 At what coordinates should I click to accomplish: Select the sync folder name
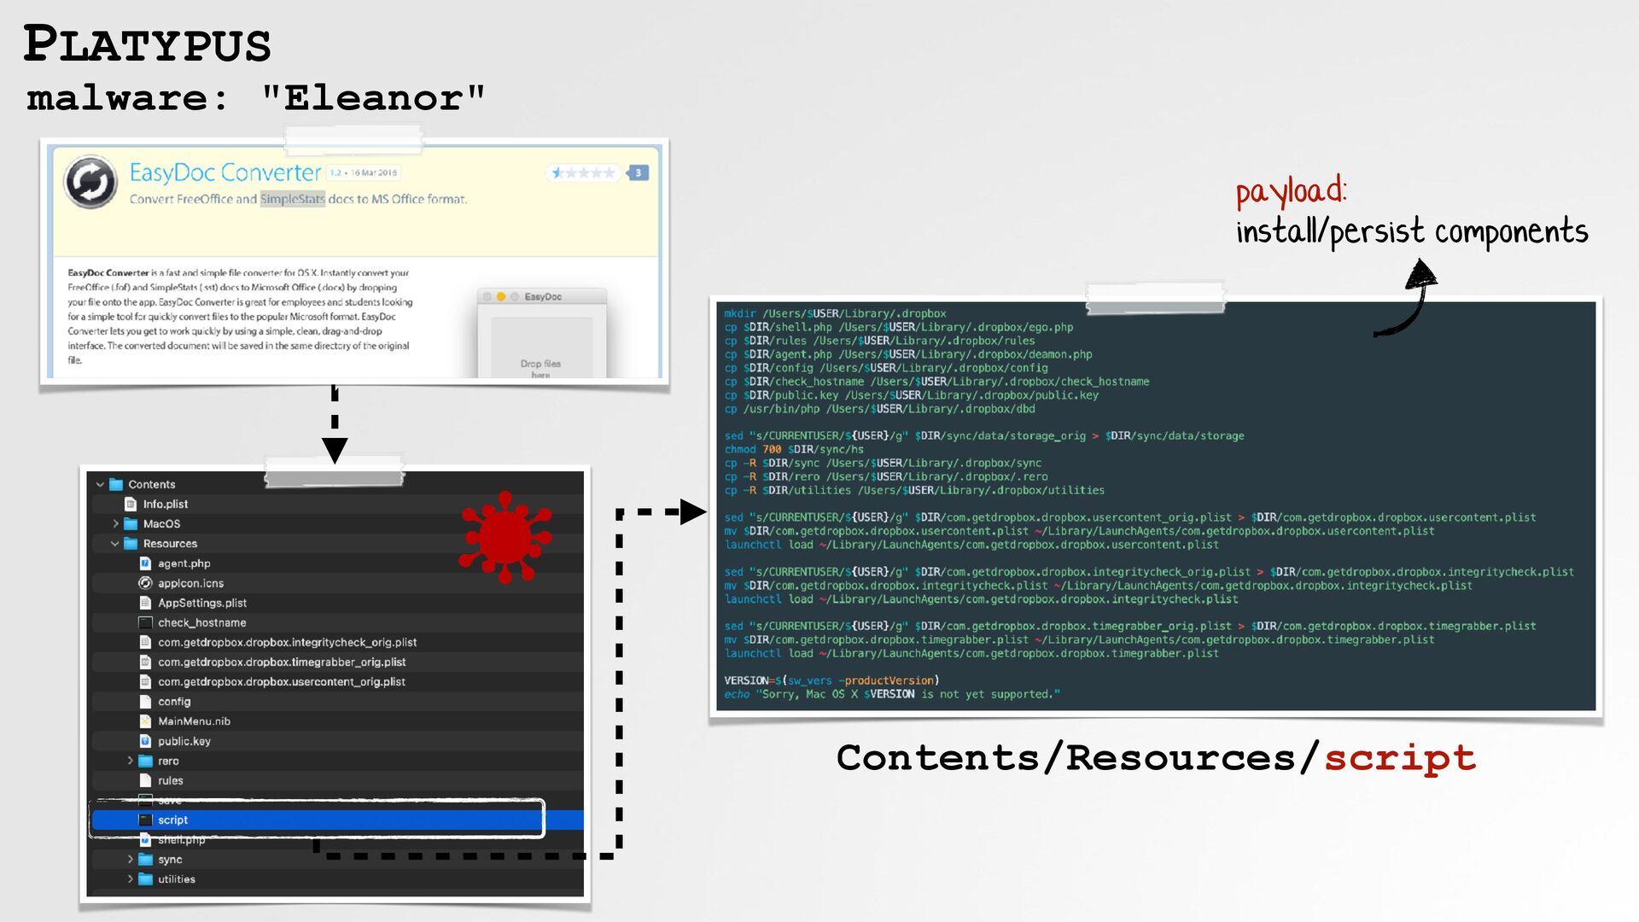170,859
